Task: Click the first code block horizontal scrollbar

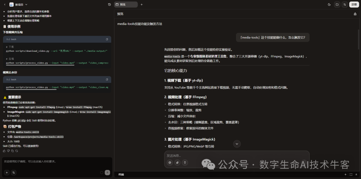Action: coord(40,65)
